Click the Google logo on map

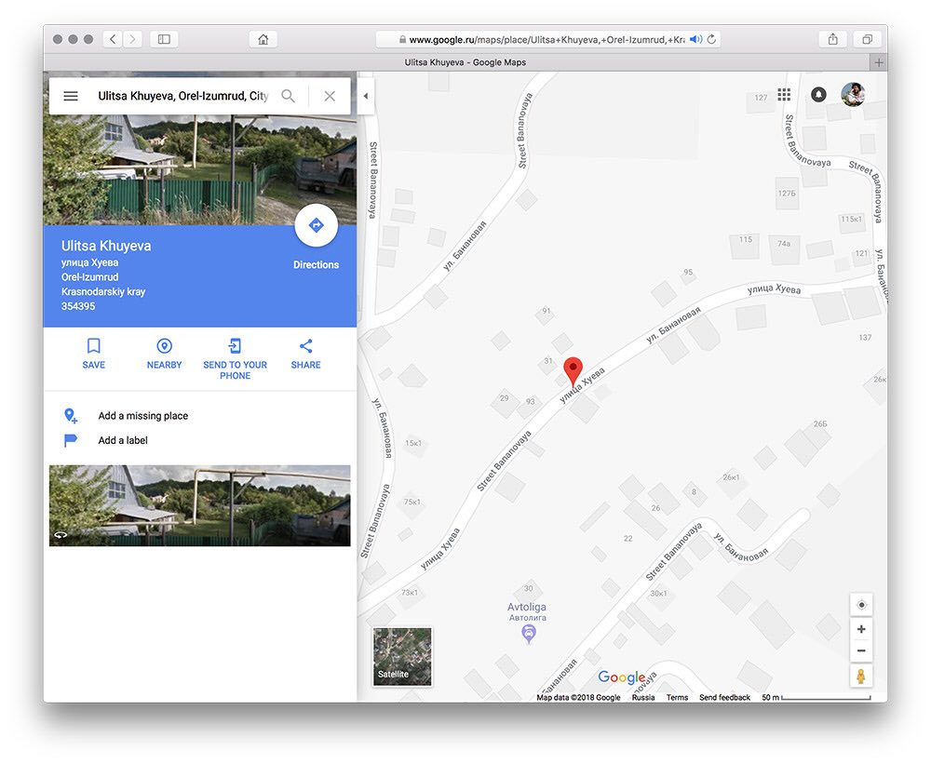[x=622, y=677]
